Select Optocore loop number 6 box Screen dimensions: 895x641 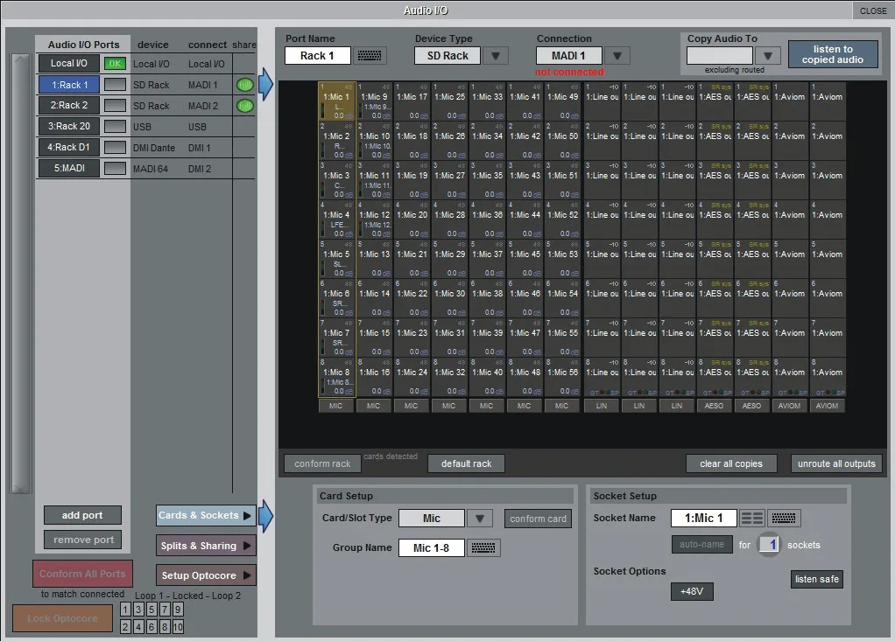coord(152,627)
